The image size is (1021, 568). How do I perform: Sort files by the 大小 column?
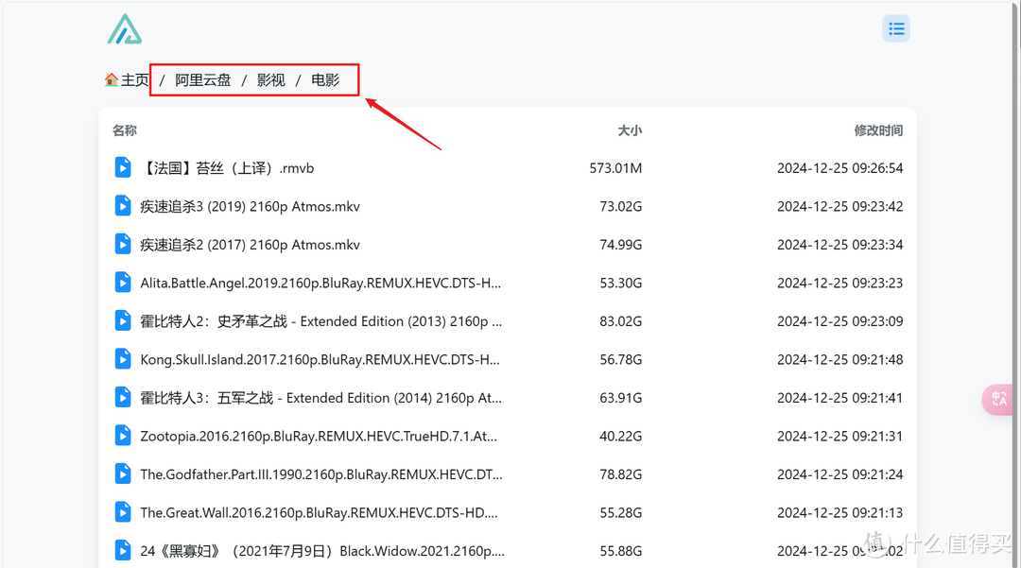(x=630, y=129)
